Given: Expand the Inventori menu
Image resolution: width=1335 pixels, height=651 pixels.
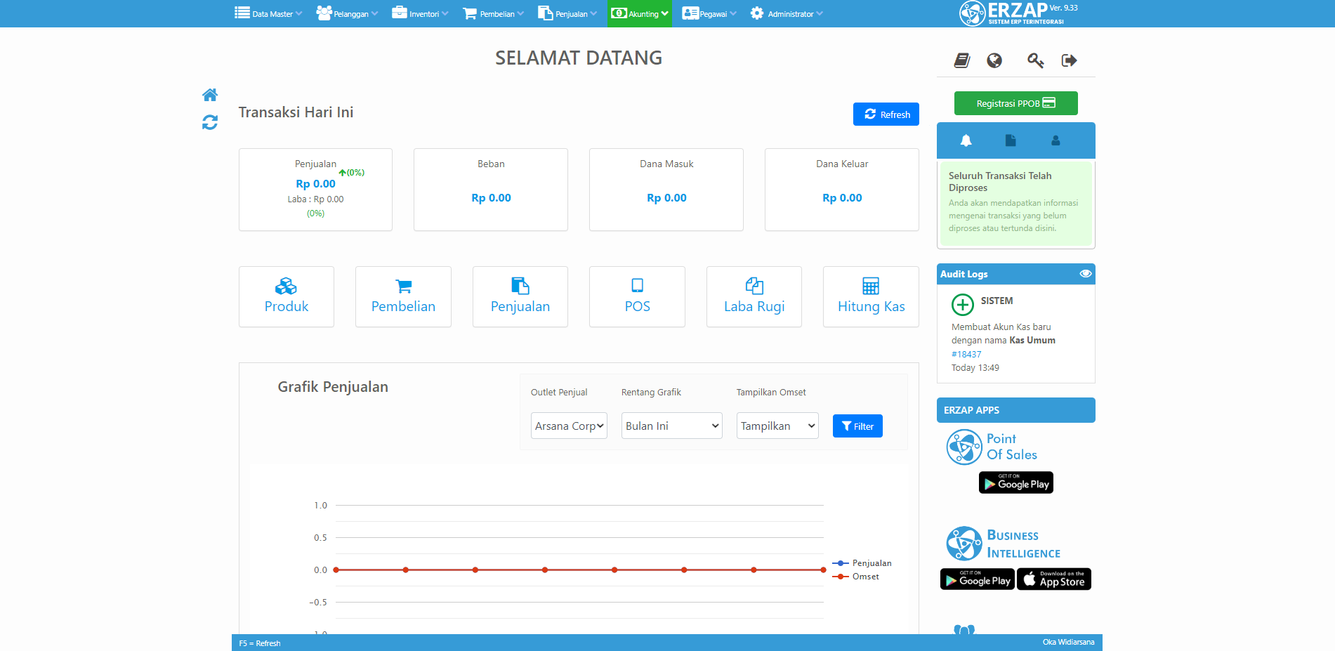Looking at the screenshot, I should click(x=420, y=13).
